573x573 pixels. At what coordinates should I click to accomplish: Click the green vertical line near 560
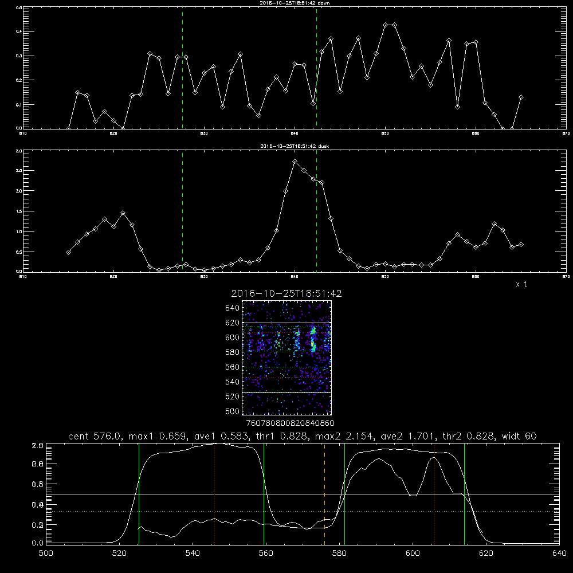coord(264,493)
